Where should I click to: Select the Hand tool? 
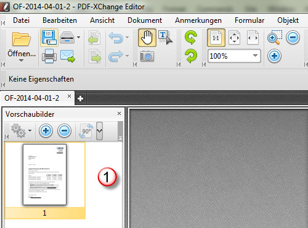[x=147, y=38]
